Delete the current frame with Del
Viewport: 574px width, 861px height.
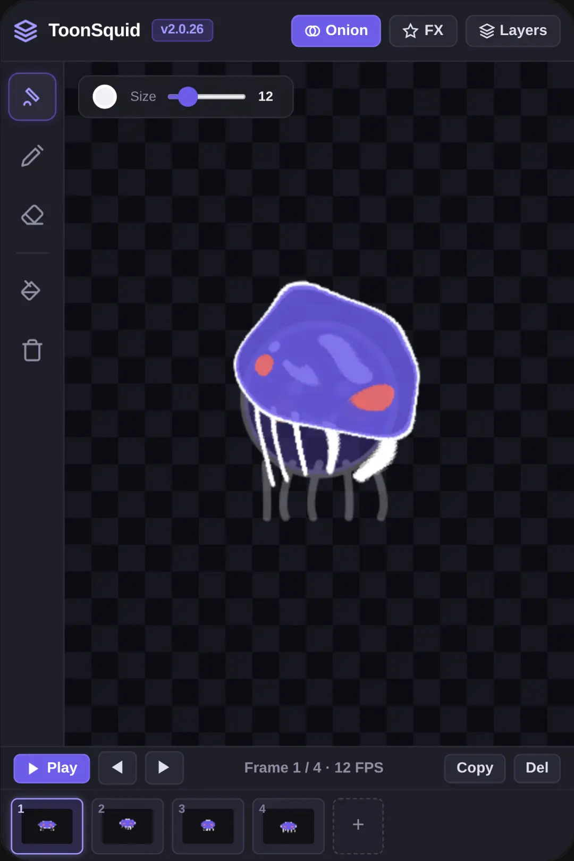[537, 768]
